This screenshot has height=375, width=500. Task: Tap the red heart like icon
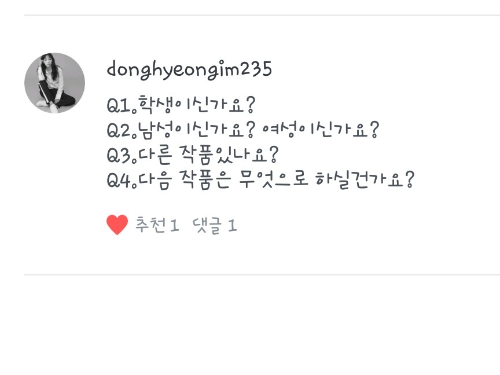pyautogui.click(x=117, y=225)
